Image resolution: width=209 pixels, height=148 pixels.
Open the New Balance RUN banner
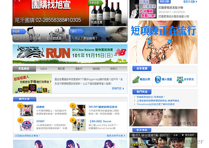[70, 54]
